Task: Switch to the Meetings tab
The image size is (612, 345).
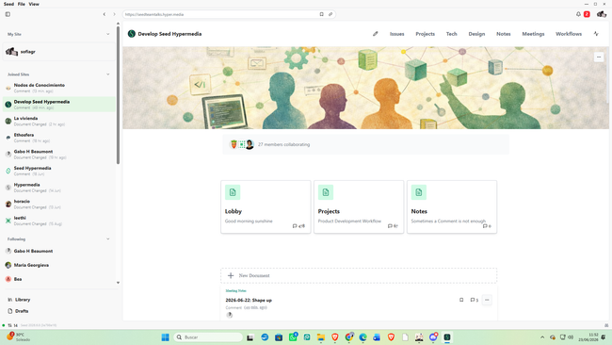Action: (x=533, y=34)
